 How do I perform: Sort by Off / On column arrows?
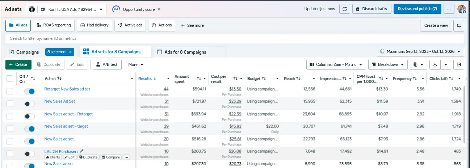[x=33, y=78]
